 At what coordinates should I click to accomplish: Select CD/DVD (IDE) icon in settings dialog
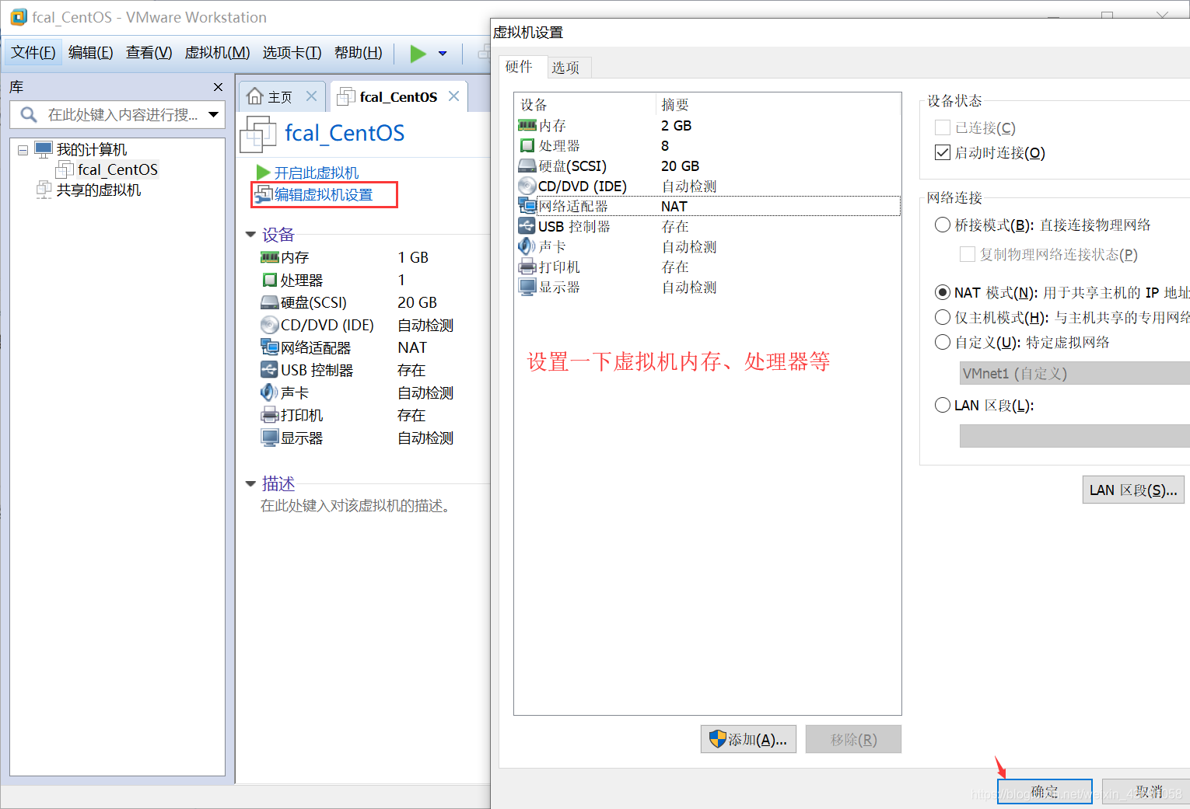[527, 186]
